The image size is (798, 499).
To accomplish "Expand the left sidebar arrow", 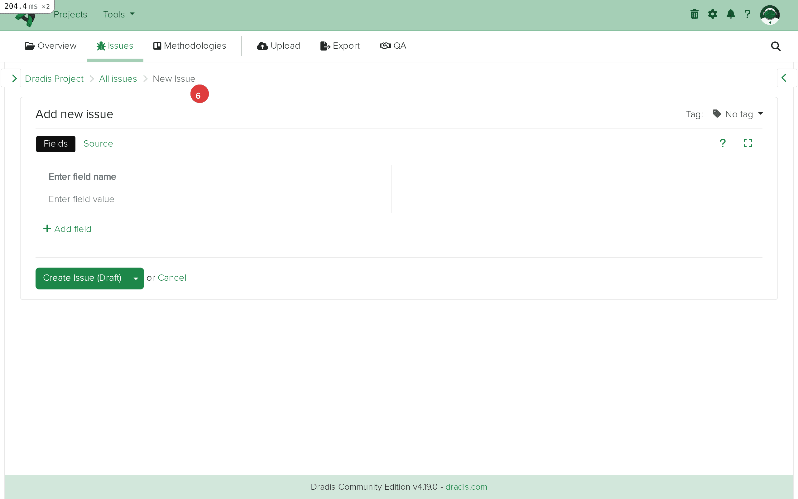I will click(x=13, y=78).
